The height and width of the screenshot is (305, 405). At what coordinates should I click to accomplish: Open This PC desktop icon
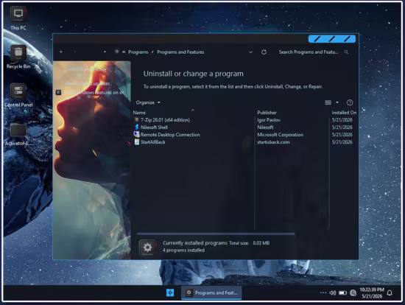coord(18,18)
